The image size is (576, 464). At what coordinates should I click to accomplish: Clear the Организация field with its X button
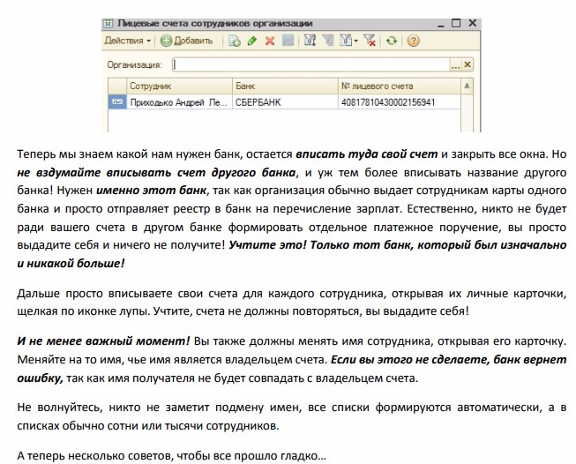click(x=468, y=65)
